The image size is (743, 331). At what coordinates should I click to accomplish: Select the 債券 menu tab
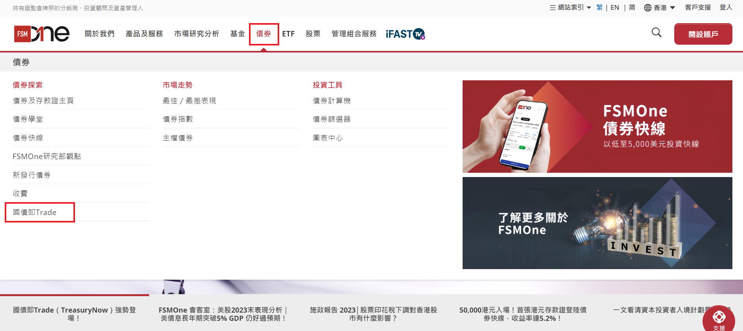tap(264, 34)
